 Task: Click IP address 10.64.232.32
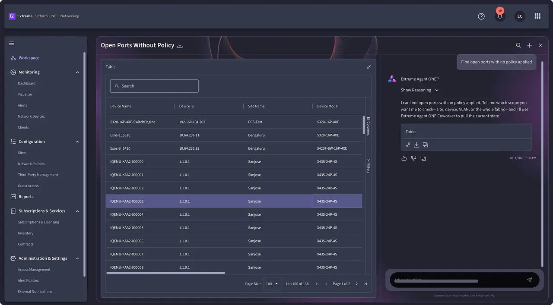pyautogui.click(x=189, y=148)
